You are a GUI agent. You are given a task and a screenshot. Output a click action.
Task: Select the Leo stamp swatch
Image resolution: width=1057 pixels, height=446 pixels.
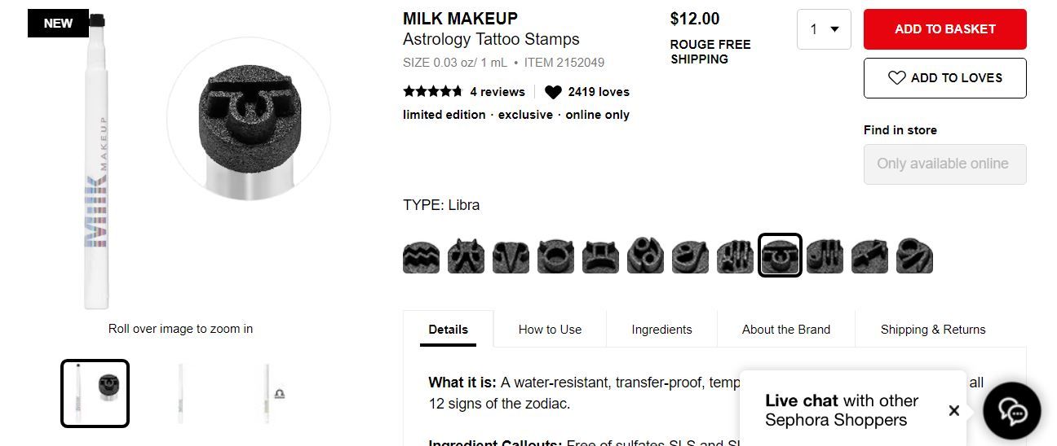click(690, 256)
